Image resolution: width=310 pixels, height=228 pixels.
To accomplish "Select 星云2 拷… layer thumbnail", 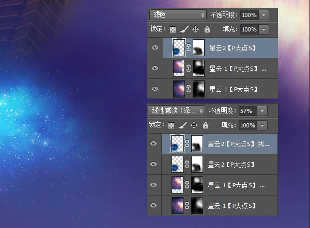I will (x=177, y=143).
